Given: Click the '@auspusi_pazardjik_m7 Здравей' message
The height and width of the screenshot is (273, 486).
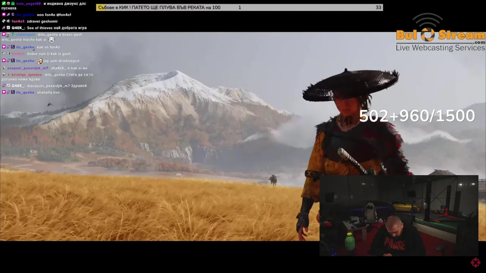Looking at the screenshot, I should 57,86.
